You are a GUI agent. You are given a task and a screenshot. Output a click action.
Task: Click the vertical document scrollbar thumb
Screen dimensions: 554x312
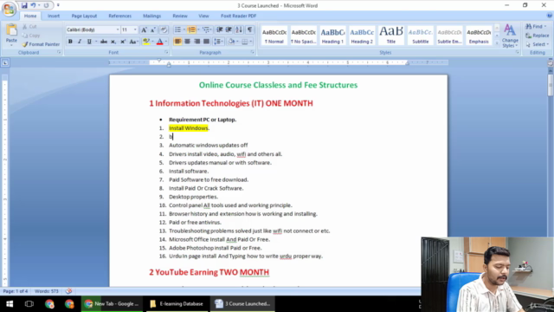pyautogui.click(x=551, y=85)
